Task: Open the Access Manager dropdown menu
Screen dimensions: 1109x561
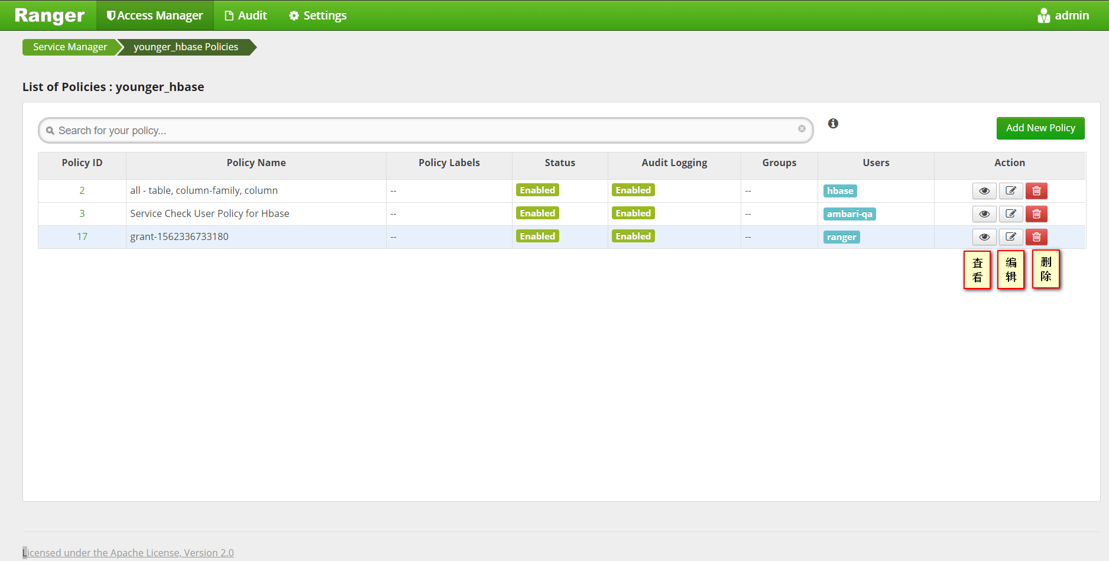Action: 154,15
